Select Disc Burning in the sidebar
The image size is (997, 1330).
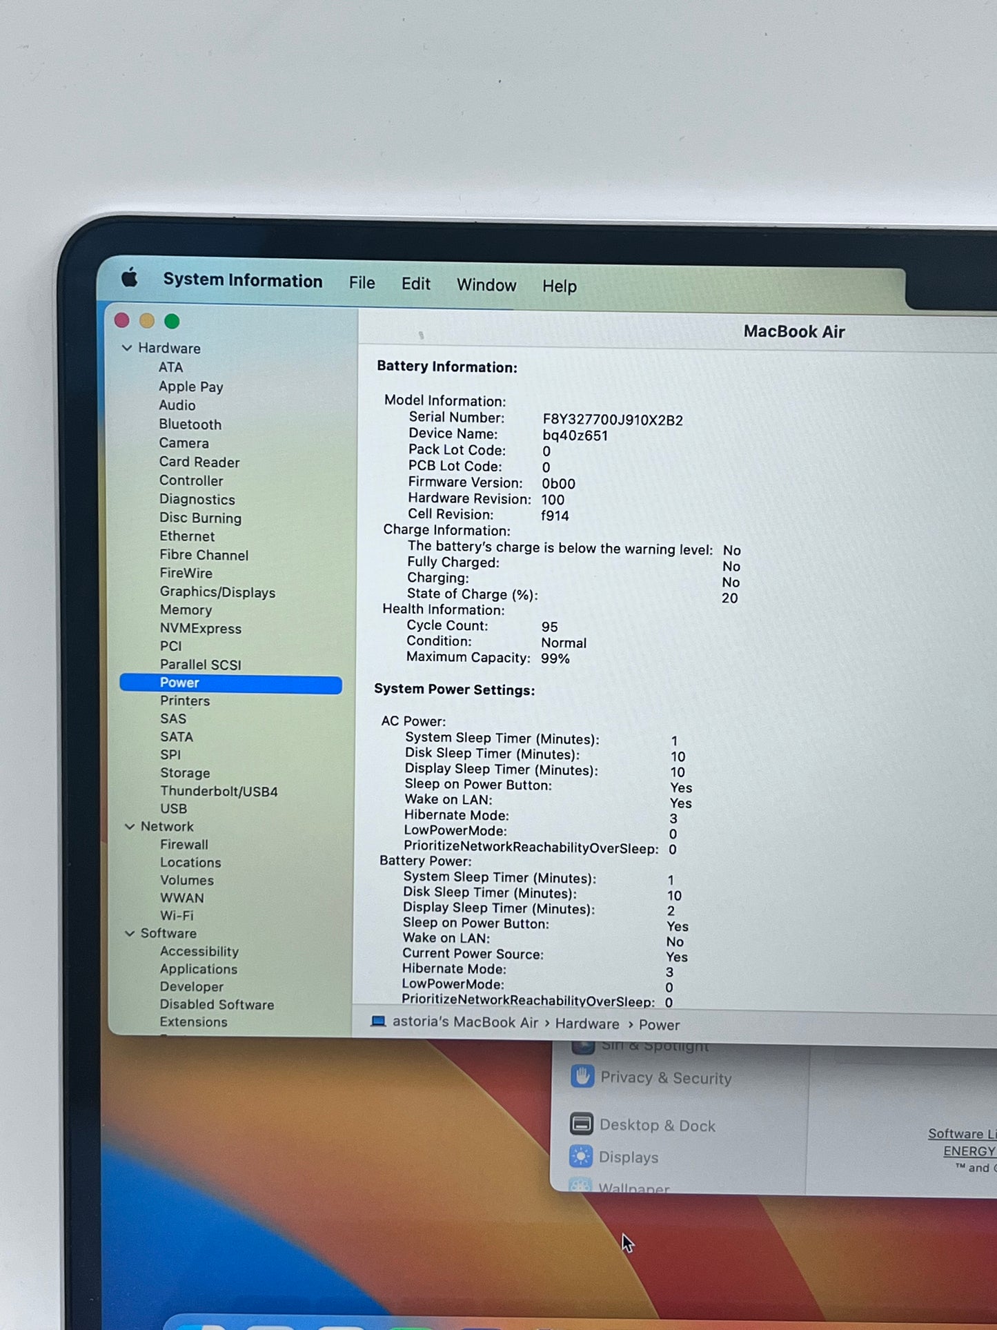[201, 518]
